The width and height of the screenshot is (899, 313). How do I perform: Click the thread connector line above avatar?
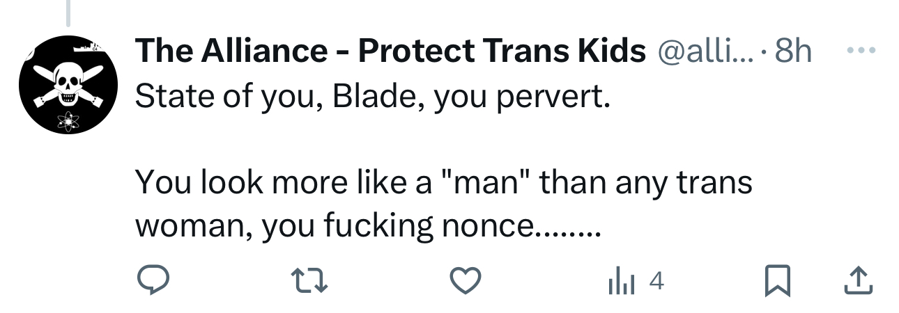(x=68, y=13)
